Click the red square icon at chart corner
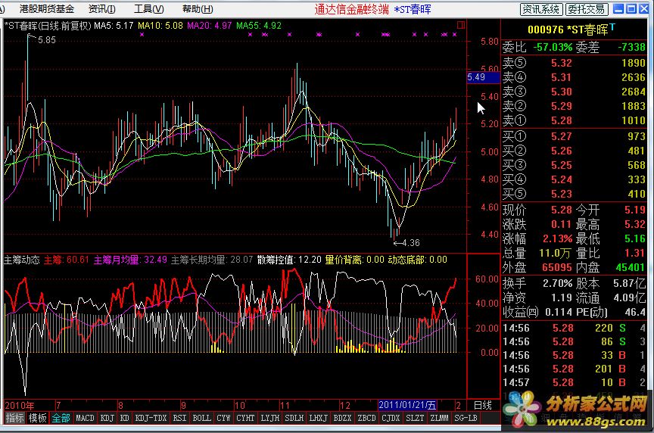 [x=461, y=25]
